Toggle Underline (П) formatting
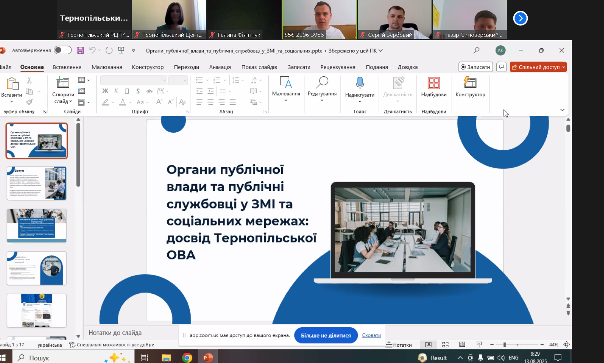This screenshot has width=604, height=363. click(x=127, y=91)
